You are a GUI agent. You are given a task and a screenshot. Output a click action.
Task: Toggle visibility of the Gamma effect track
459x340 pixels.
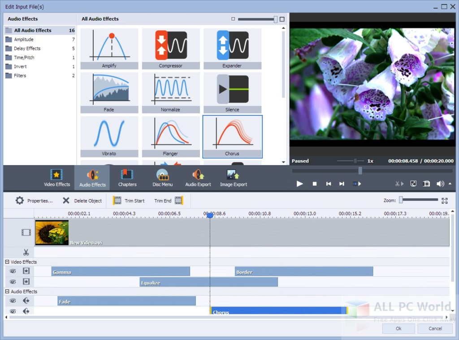13,271
